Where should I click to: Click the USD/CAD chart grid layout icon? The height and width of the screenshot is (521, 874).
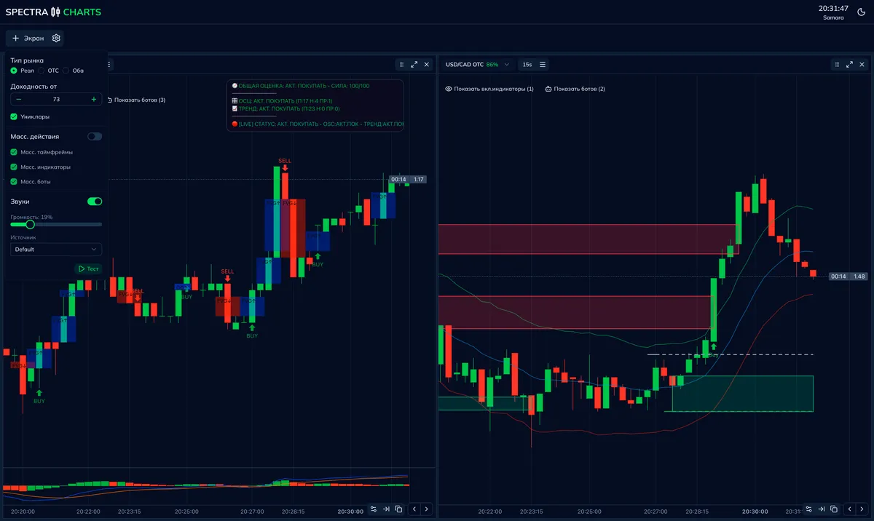[837, 65]
